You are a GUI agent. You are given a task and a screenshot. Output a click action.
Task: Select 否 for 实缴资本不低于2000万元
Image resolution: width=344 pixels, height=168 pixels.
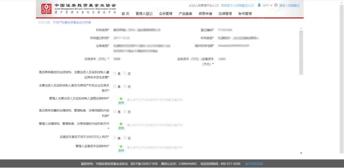(x=125, y=138)
